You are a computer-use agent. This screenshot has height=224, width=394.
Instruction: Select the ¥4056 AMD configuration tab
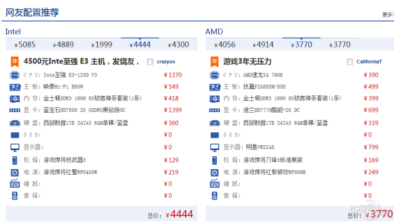point(225,45)
